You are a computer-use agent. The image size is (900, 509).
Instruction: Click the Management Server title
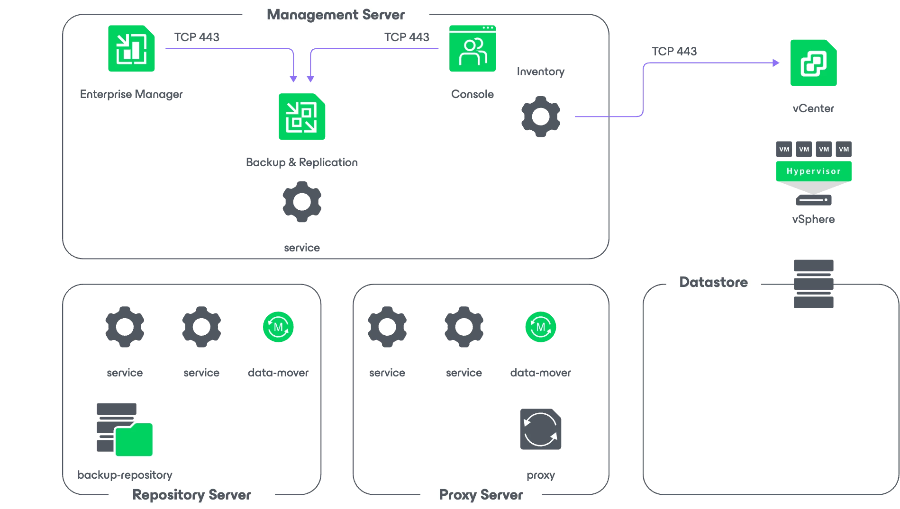tap(336, 15)
